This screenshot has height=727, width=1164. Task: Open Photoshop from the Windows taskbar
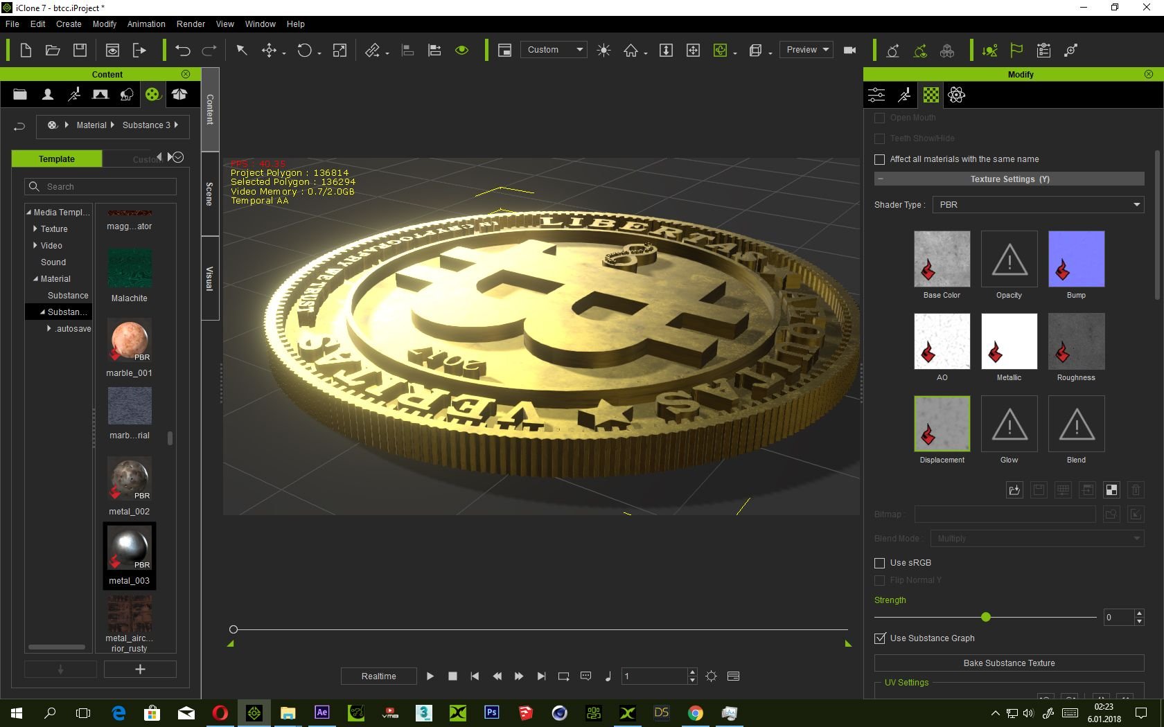pyautogui.click(x=492, y=712)
